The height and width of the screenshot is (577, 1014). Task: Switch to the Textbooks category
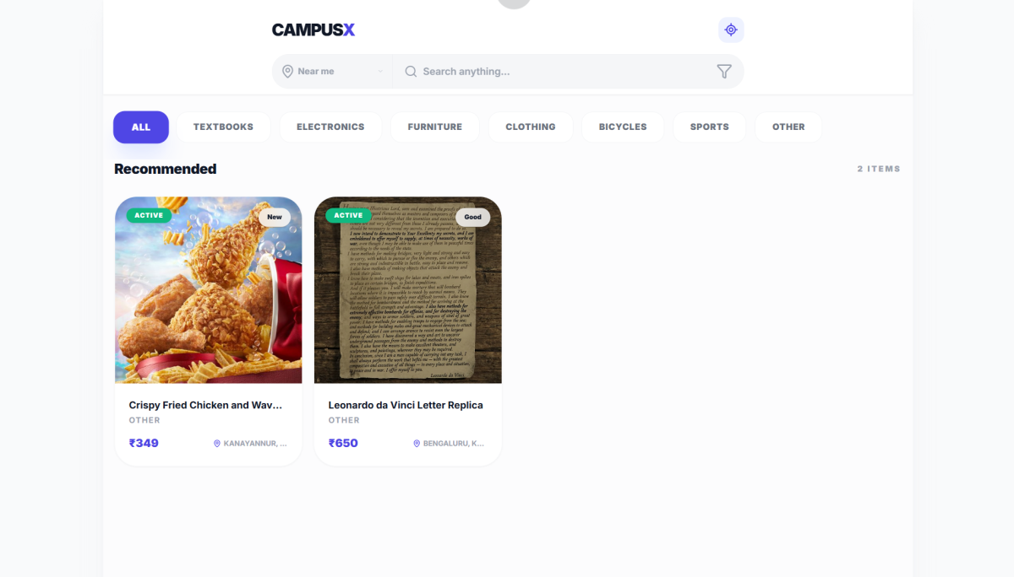point(223,127)
